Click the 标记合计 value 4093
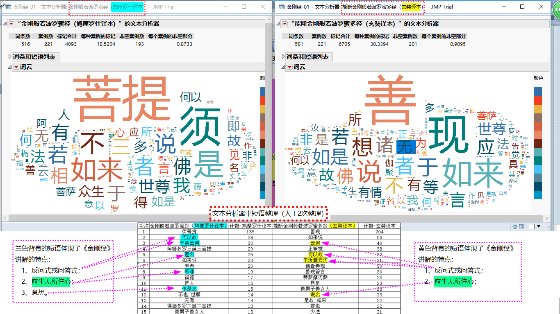Screen dimensions: 560x314 (x=71, y=44)
